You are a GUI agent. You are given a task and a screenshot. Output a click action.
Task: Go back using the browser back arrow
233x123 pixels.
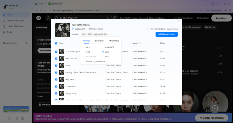pos(37,10)
